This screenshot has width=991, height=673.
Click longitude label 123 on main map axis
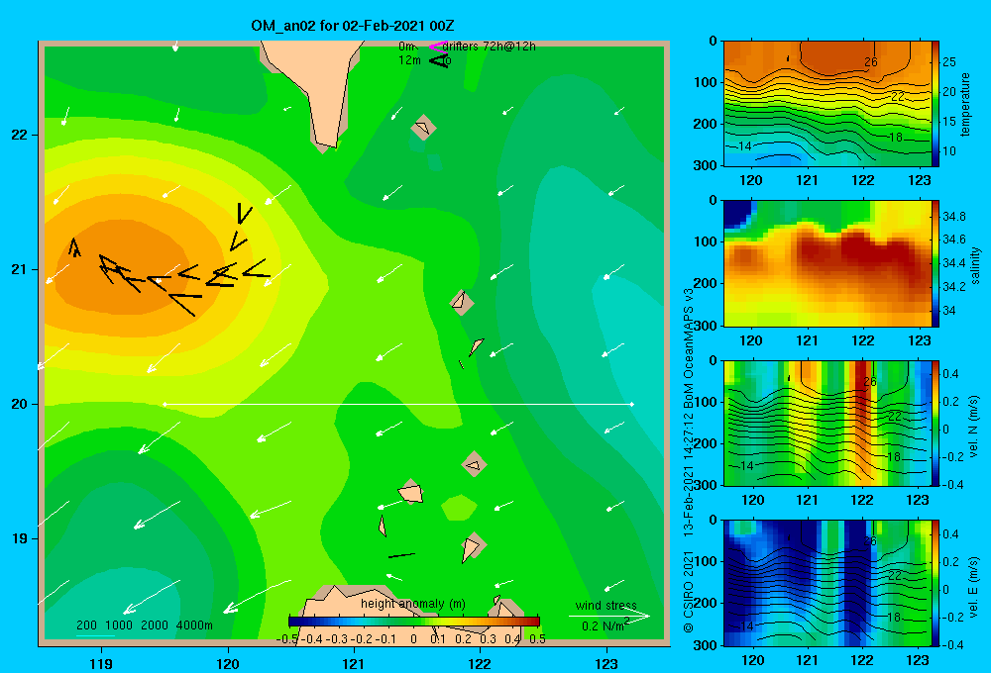[606, 663]
